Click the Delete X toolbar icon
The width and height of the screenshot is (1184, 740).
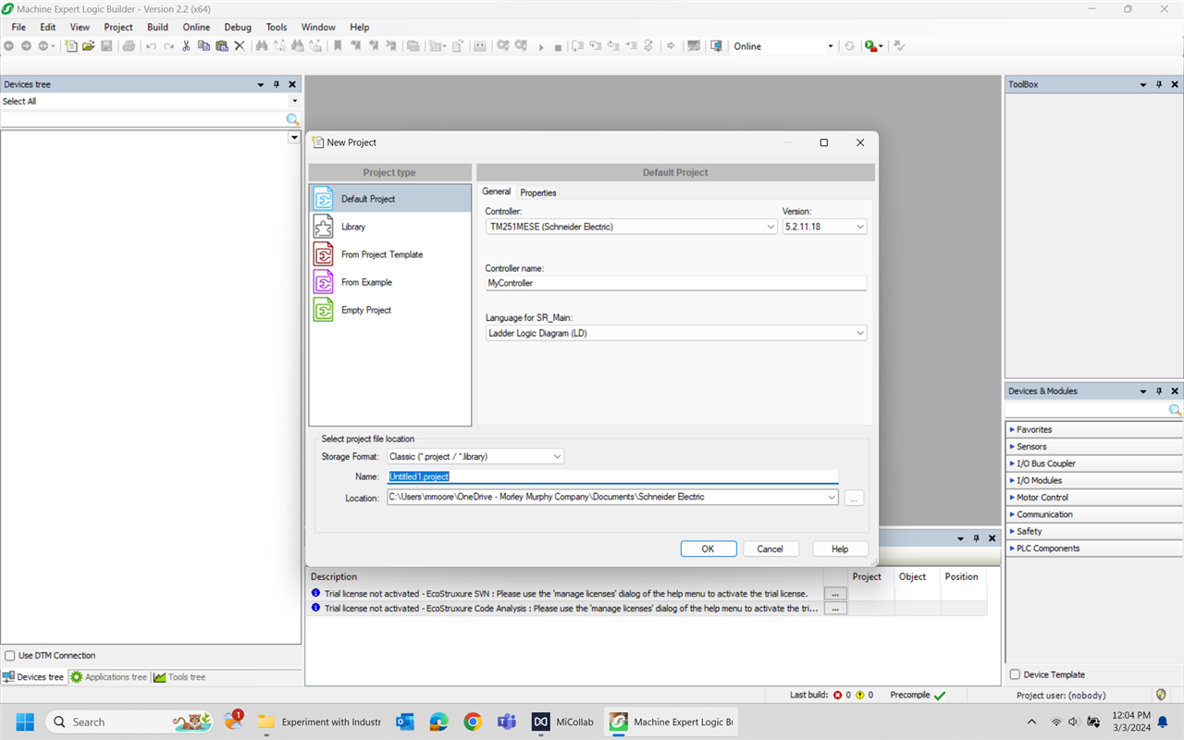pos(240,45)
